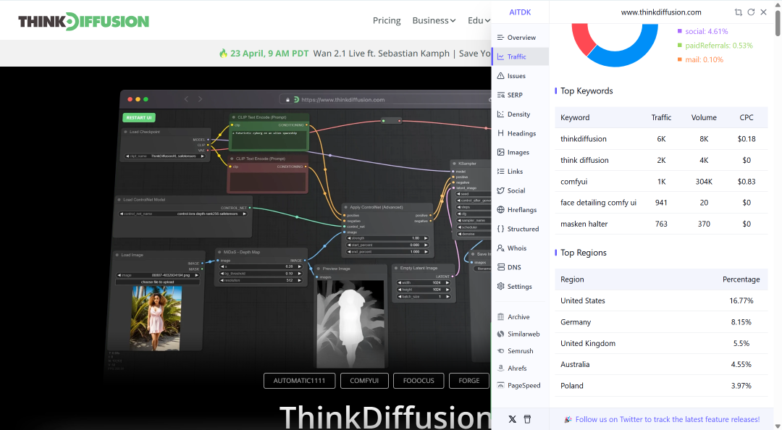Click the paidReferrals 0.53% legend entry
The image size is (782, 430).
click(715, 46)
